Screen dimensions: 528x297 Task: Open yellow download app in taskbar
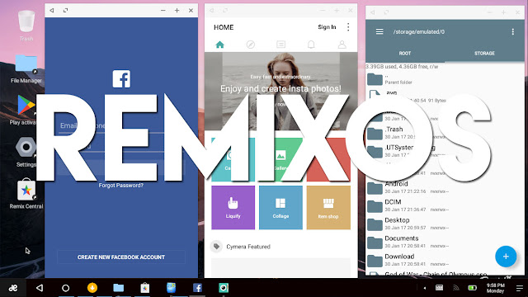tap(92, 288)
